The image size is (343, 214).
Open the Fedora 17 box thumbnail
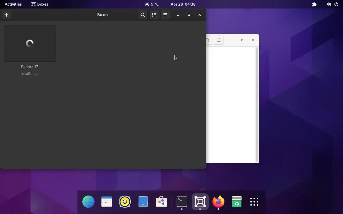pyautogui.click(x=30, y=43)
